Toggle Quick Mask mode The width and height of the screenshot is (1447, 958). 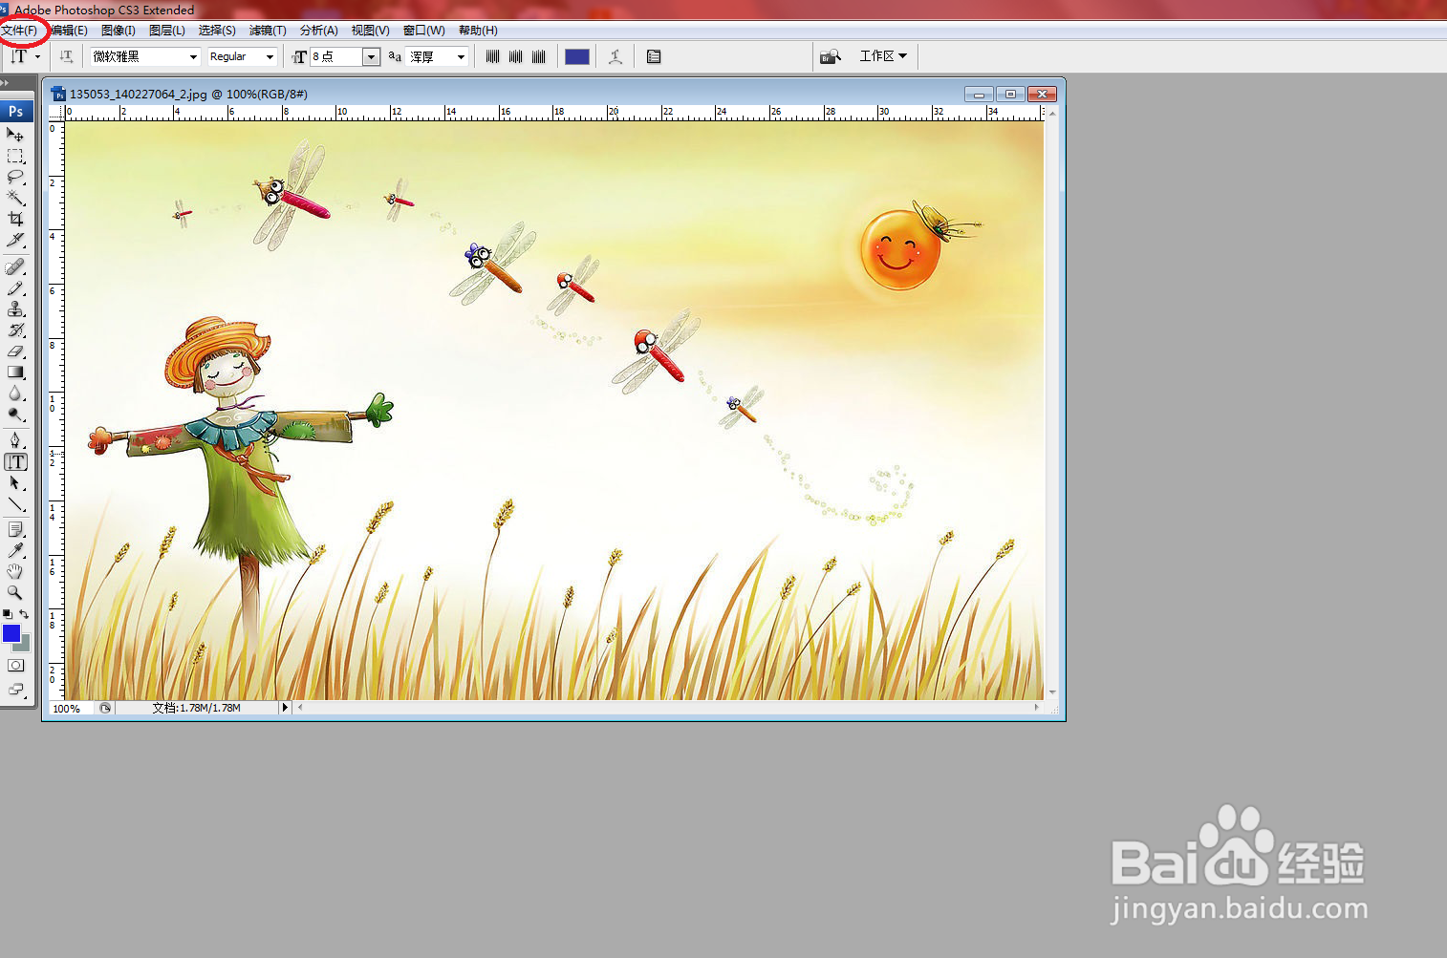(15, 666)
